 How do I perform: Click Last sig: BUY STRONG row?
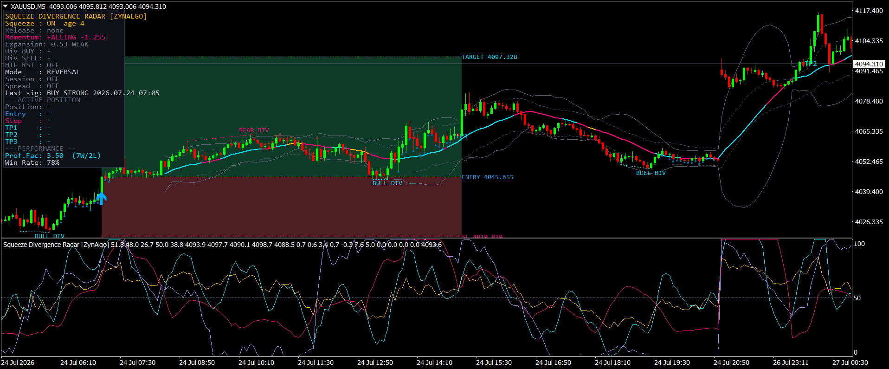(82, 93)
